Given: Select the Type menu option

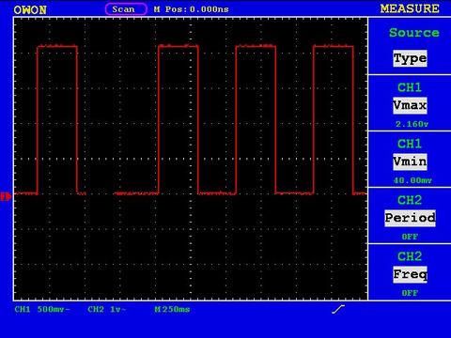Looking at the screenshot, I should (x=410, y=58).
